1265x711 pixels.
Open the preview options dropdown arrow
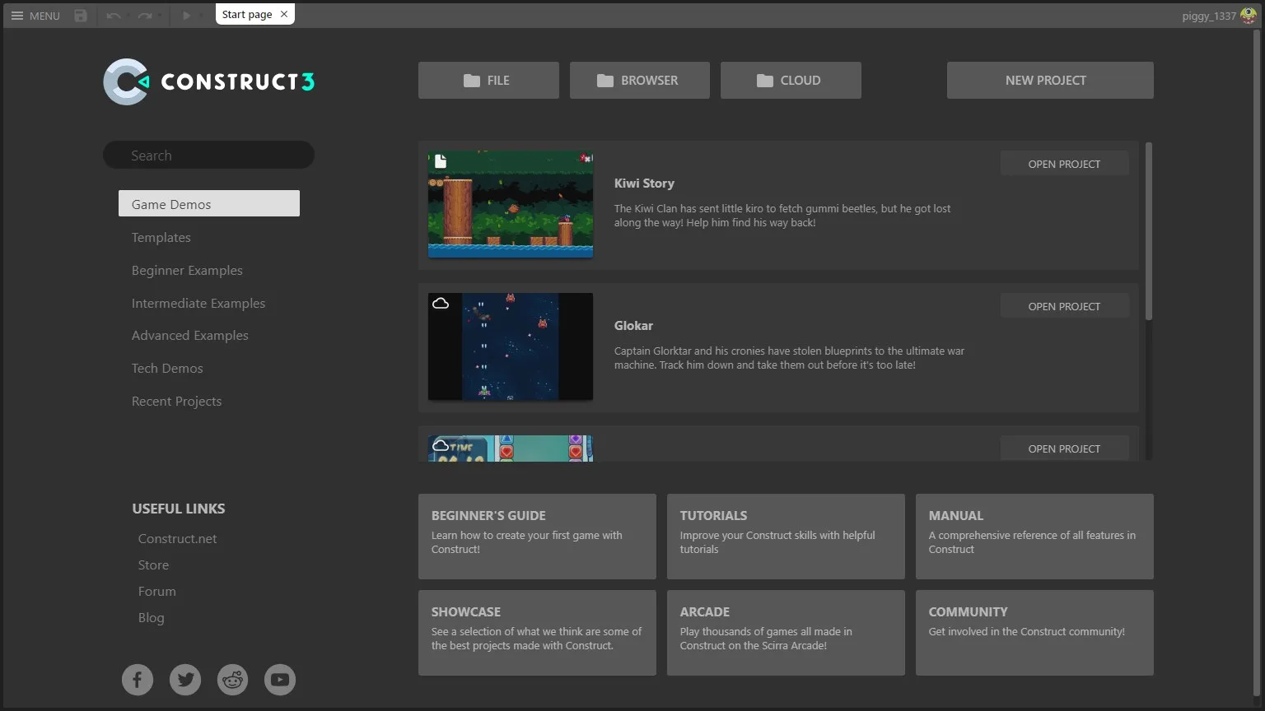[200, 16]
